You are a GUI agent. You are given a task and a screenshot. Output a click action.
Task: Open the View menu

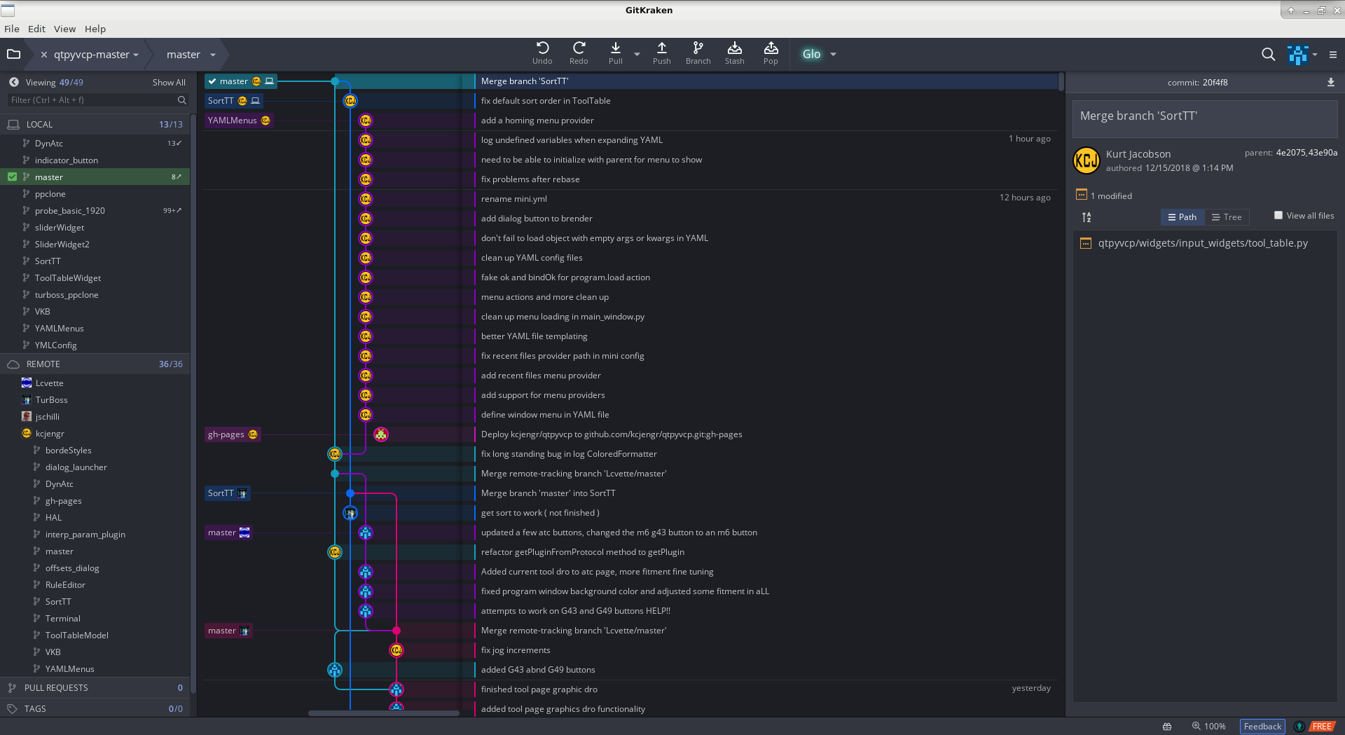[x=64, y=29]
